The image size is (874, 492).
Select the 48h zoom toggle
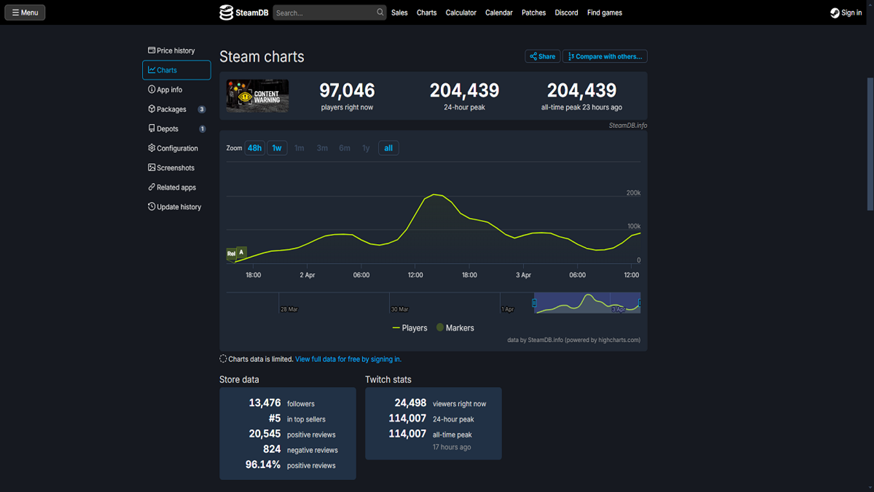pos(254,148)
